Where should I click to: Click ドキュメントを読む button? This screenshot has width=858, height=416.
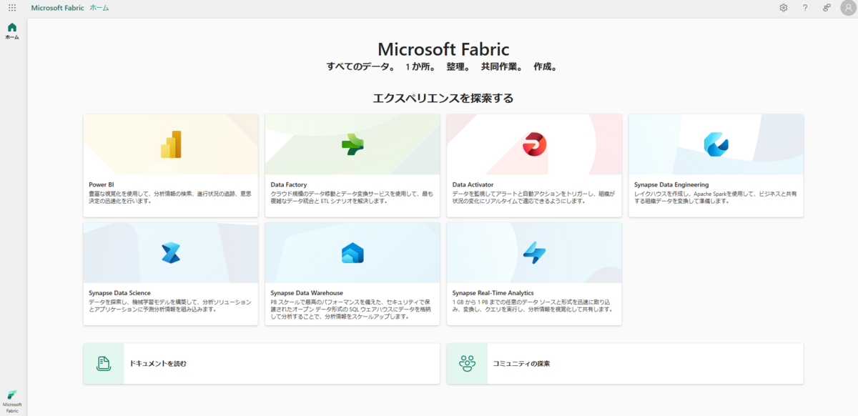point(261,363)
